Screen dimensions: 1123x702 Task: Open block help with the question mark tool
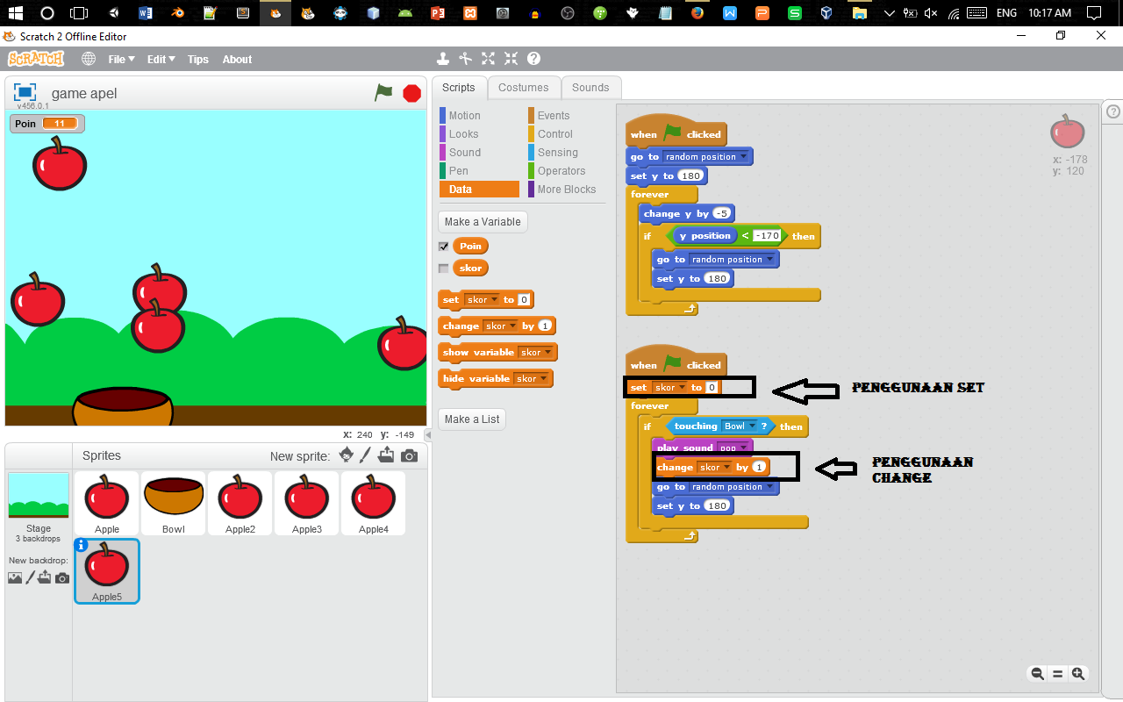pyautogui.click(x=533, y=59)
